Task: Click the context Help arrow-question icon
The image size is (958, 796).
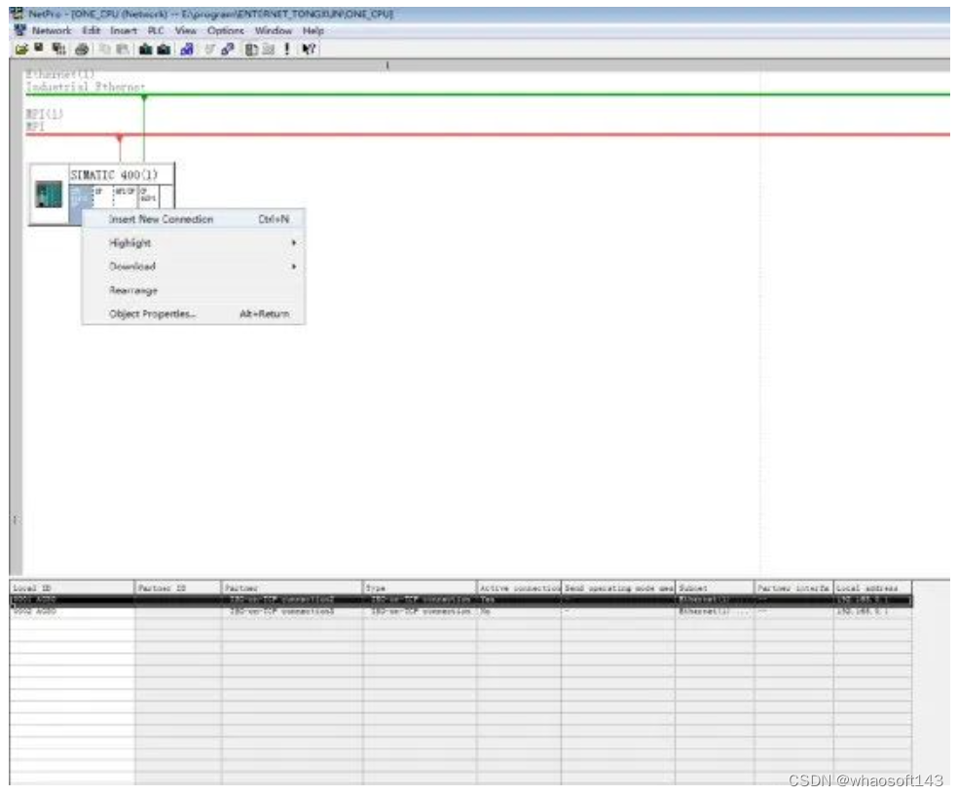Action: tap(310, 49)
